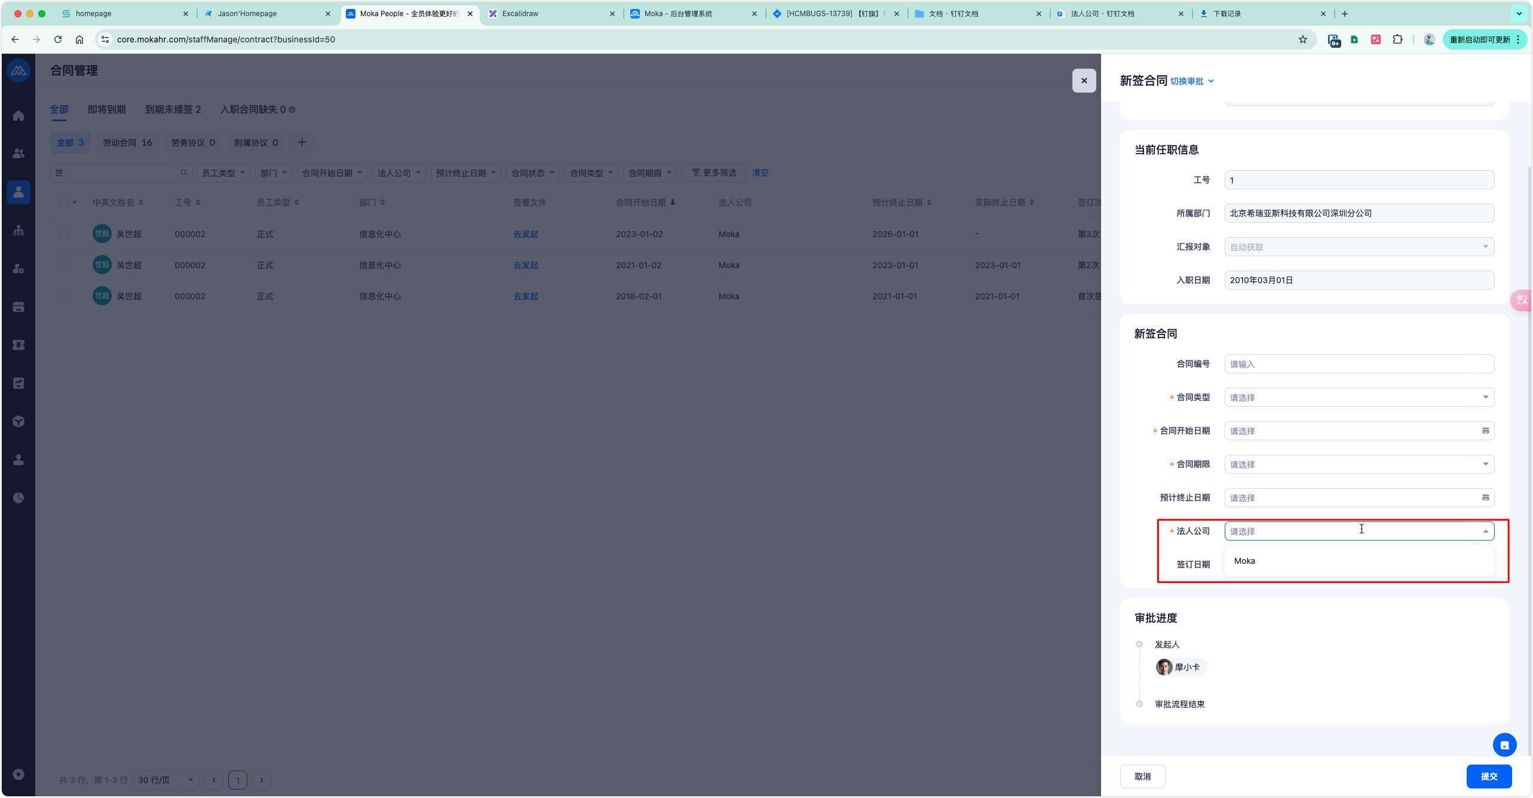Open the org chart sidebar icon
This screenshot has width=1533, height=798.
(19, 231)
